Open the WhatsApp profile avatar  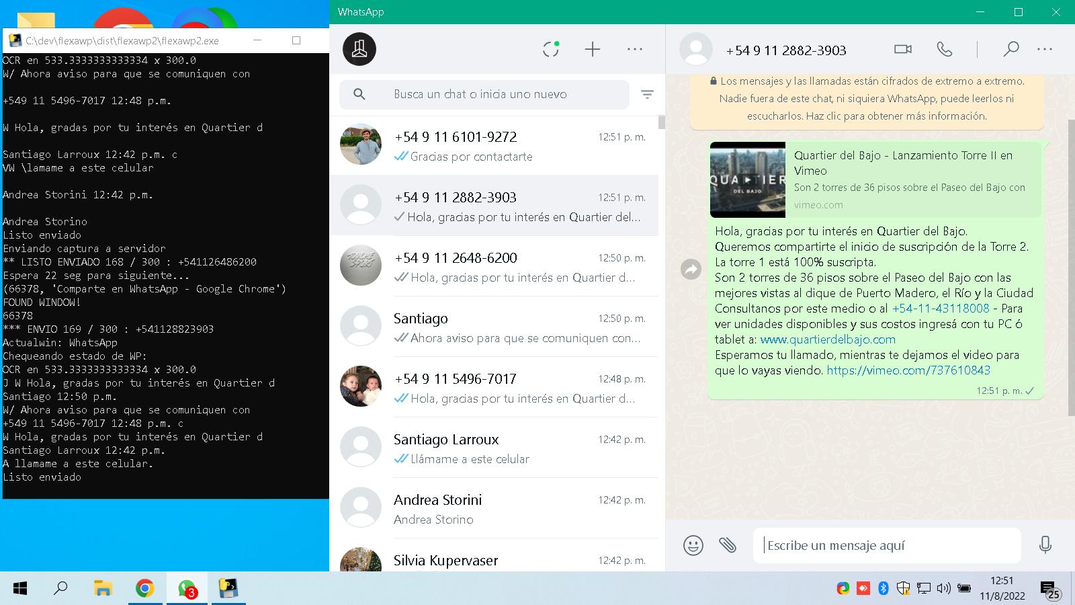359,49
